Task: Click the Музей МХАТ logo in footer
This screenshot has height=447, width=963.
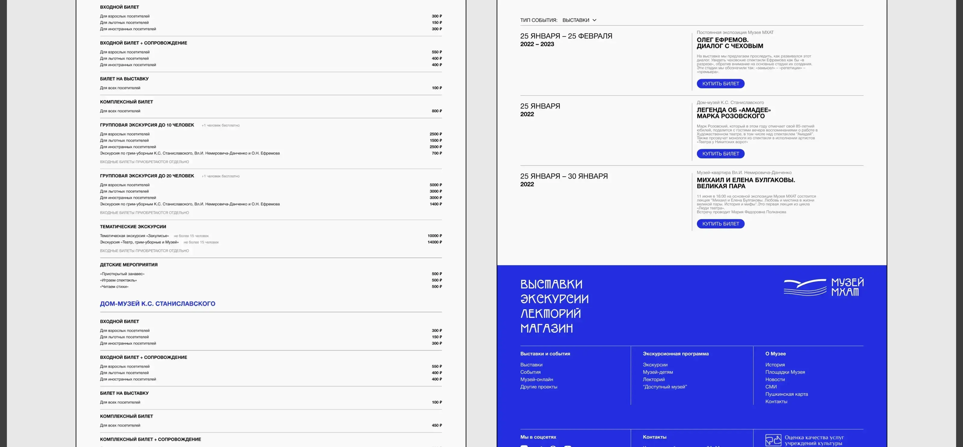Action: pos(824,287)
